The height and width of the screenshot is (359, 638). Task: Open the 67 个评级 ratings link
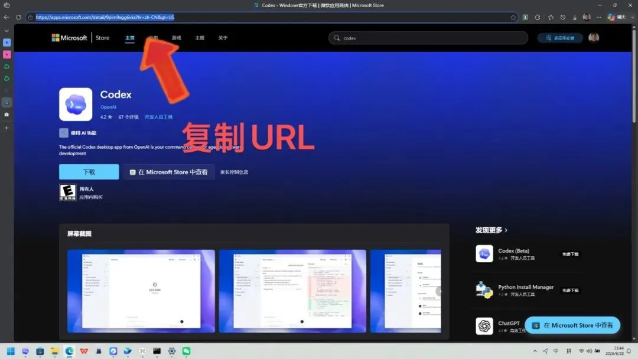tap(129, 117)
